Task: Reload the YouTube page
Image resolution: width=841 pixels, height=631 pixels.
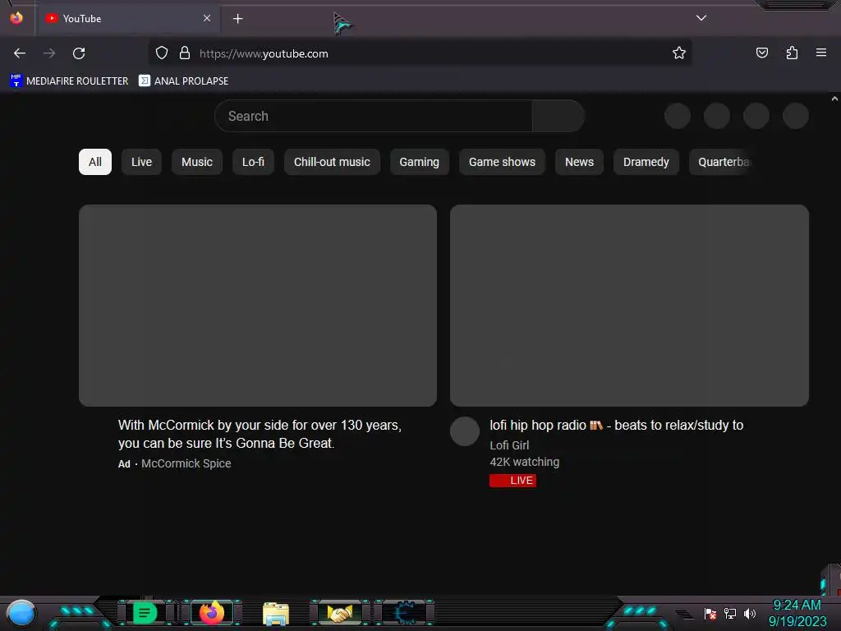Action: click(x=79, y=53)
